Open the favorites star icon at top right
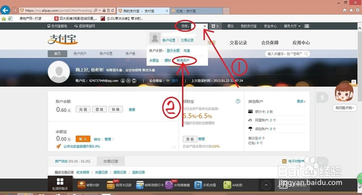Viewport: 362px width, 195px height. pos(351,10)
